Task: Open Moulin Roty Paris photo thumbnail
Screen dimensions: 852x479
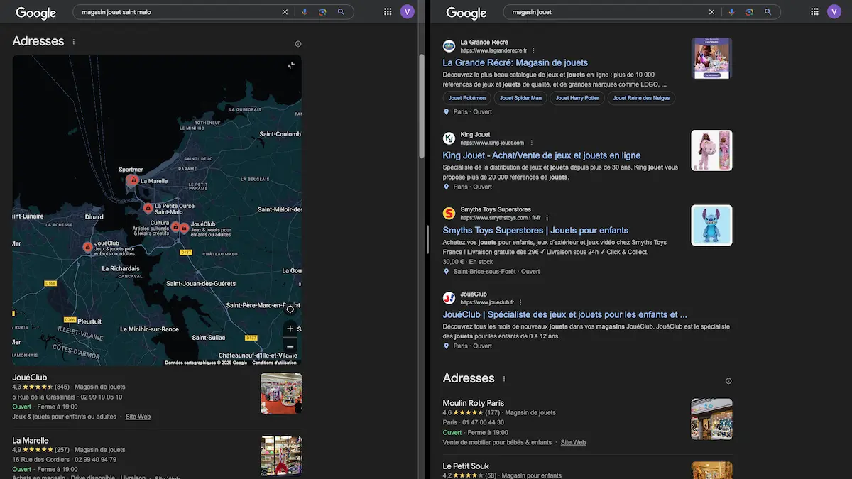Action: click(x=711, y=419)
